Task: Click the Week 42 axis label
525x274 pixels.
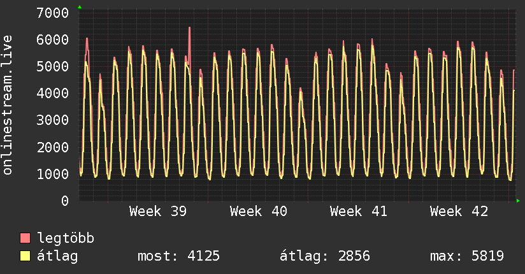Action: tap(459, 211)
